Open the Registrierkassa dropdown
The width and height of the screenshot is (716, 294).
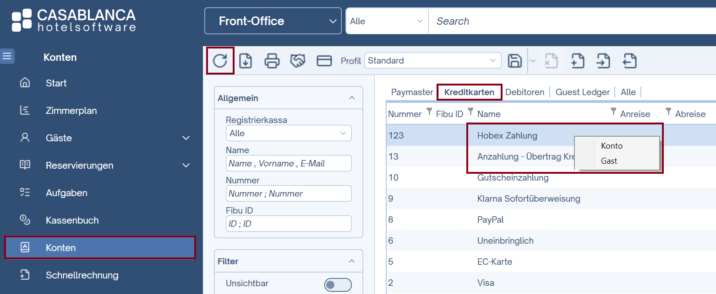pos(288,133)
